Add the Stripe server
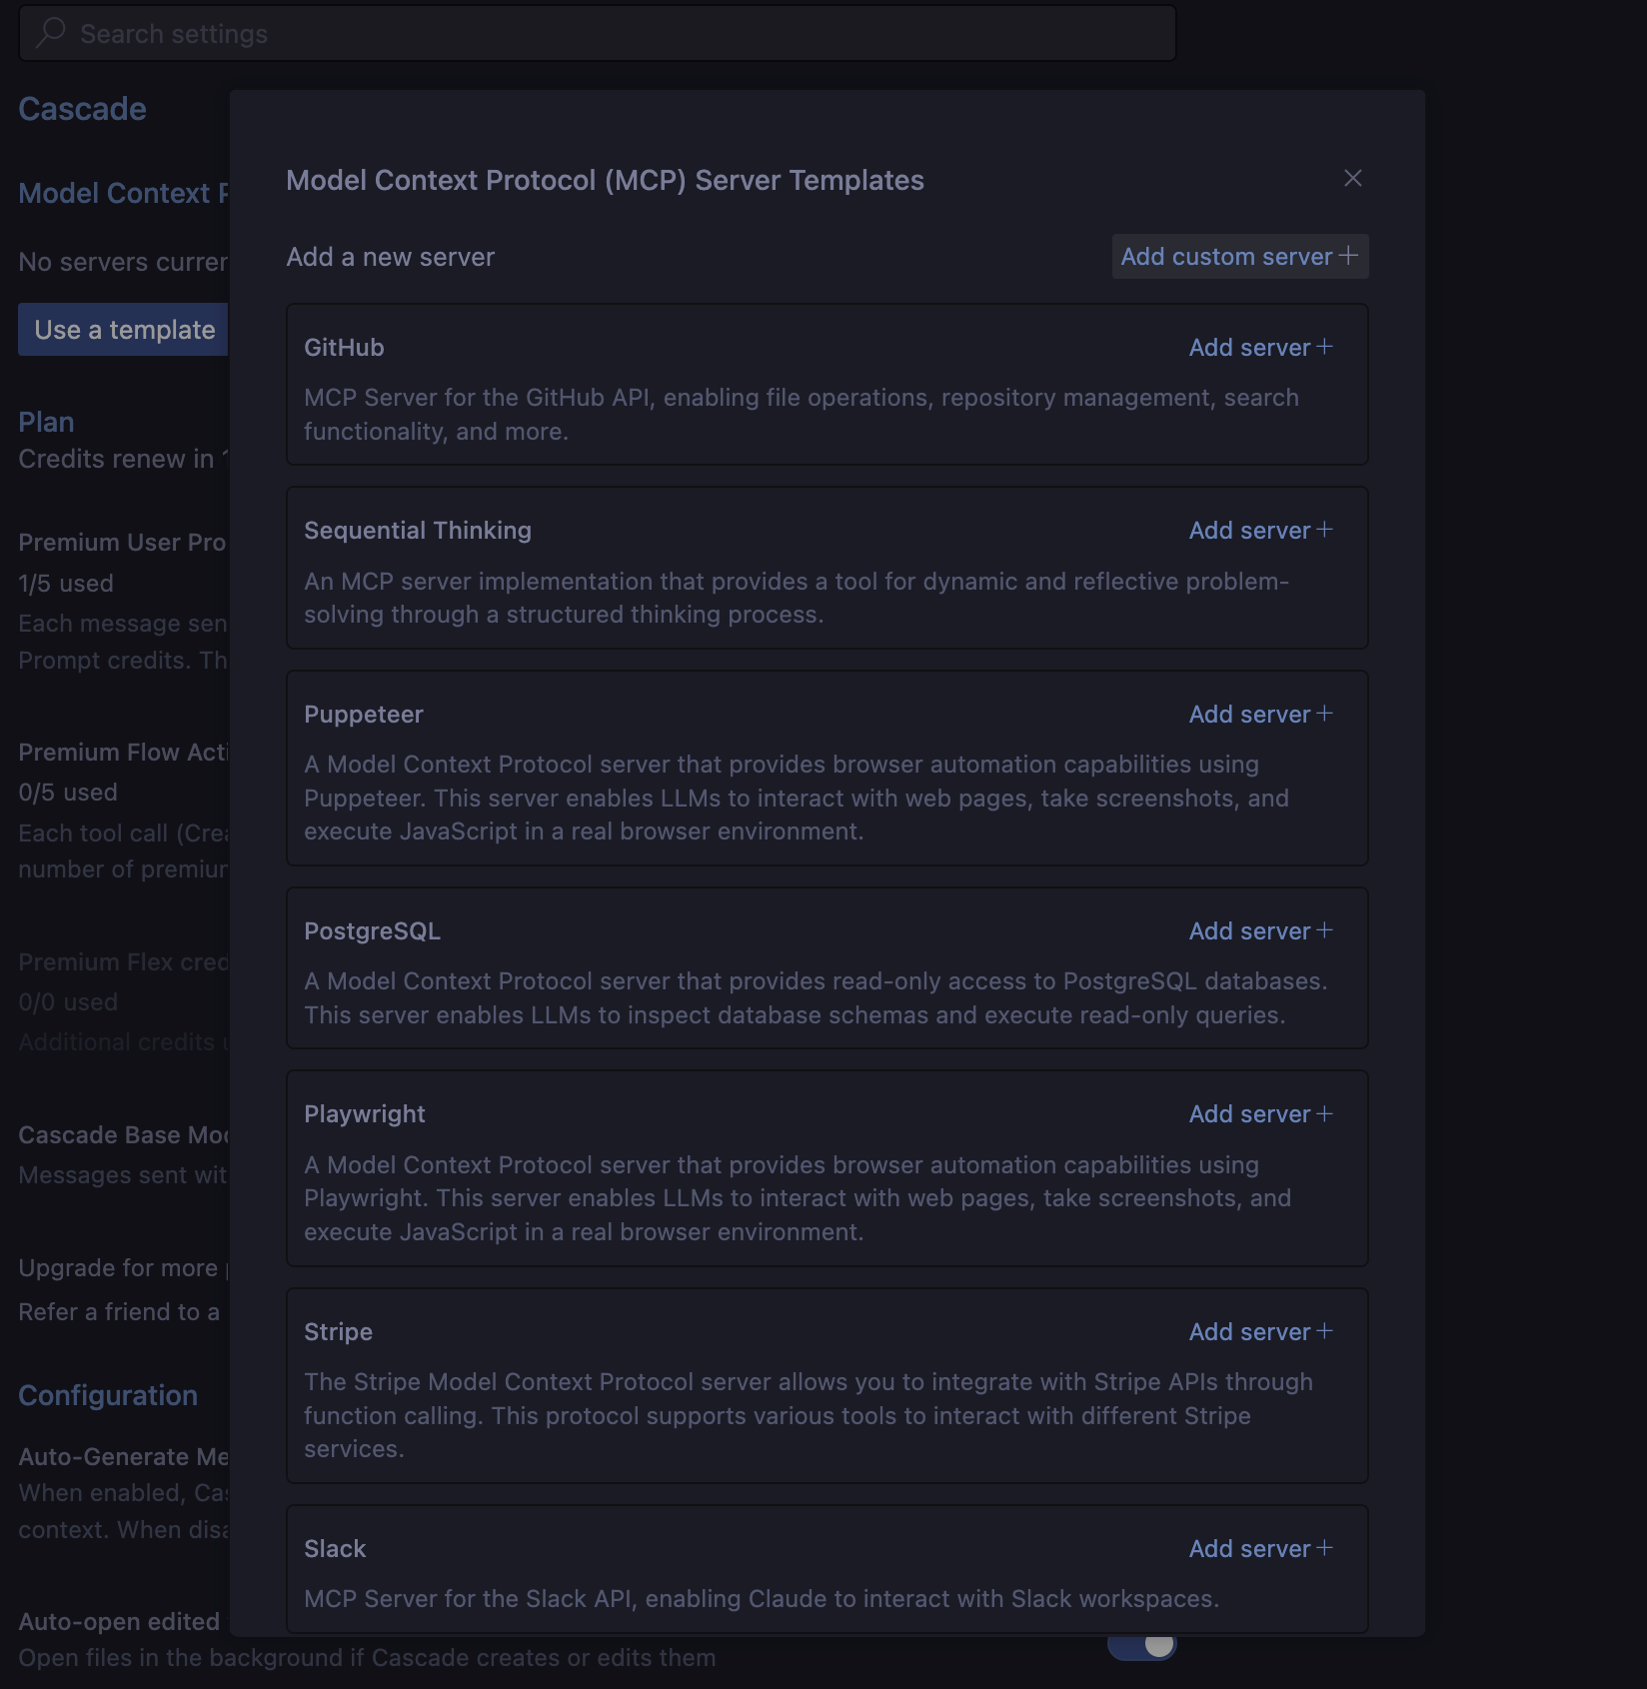 click(x=1260, y=1332)
